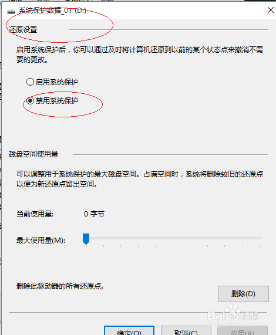This screenshot has width=276, height=335.
Task: Click the 最大使用量(M) label
Action: pos(41,241)
